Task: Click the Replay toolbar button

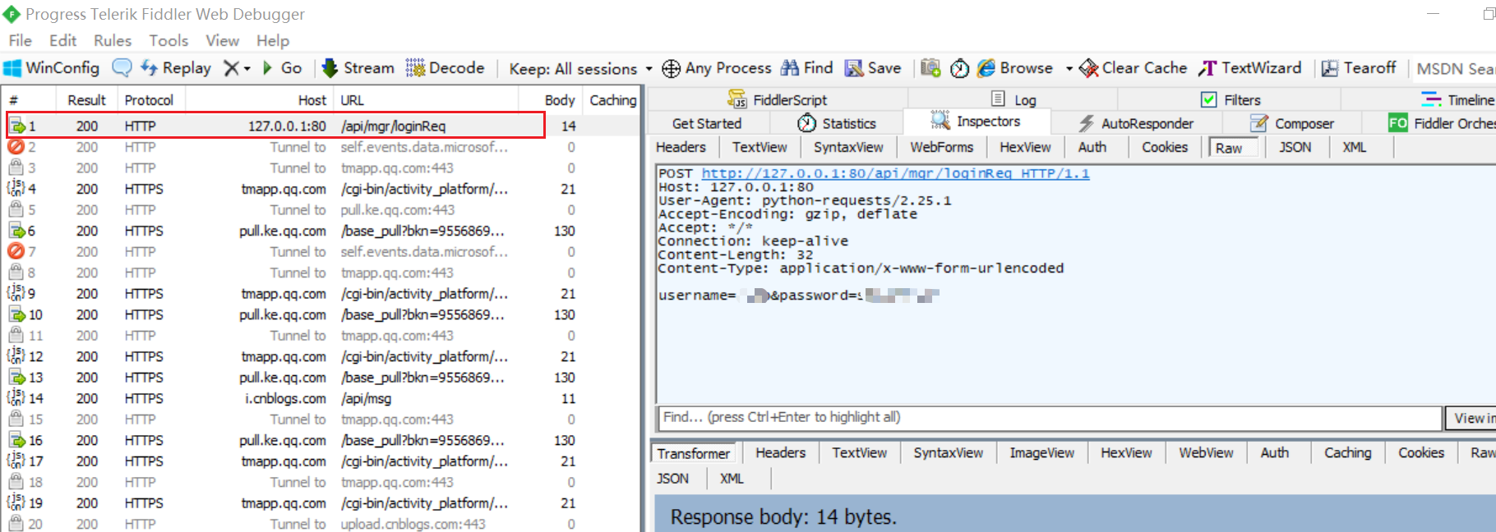Action: tap(176, 68)
